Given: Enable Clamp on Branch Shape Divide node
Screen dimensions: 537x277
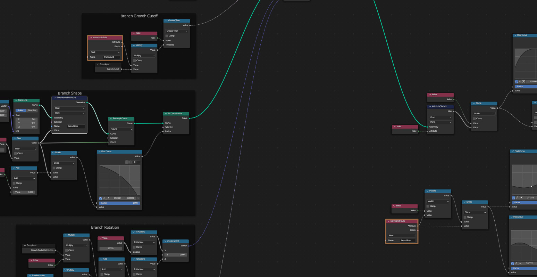Looking at the screenshot, I should [x=54, y=168].
